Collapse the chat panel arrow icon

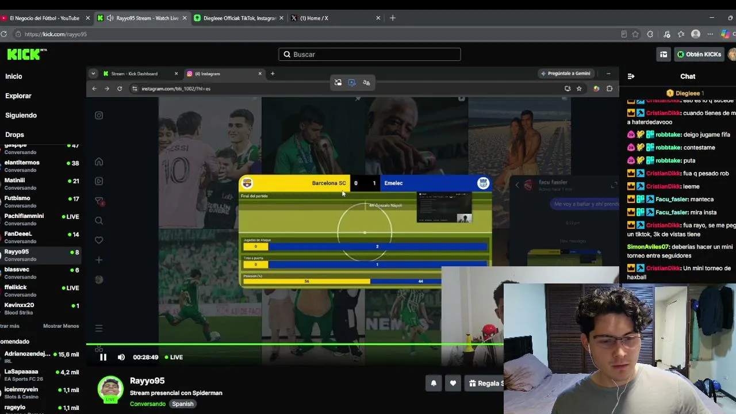coord(631,76)
